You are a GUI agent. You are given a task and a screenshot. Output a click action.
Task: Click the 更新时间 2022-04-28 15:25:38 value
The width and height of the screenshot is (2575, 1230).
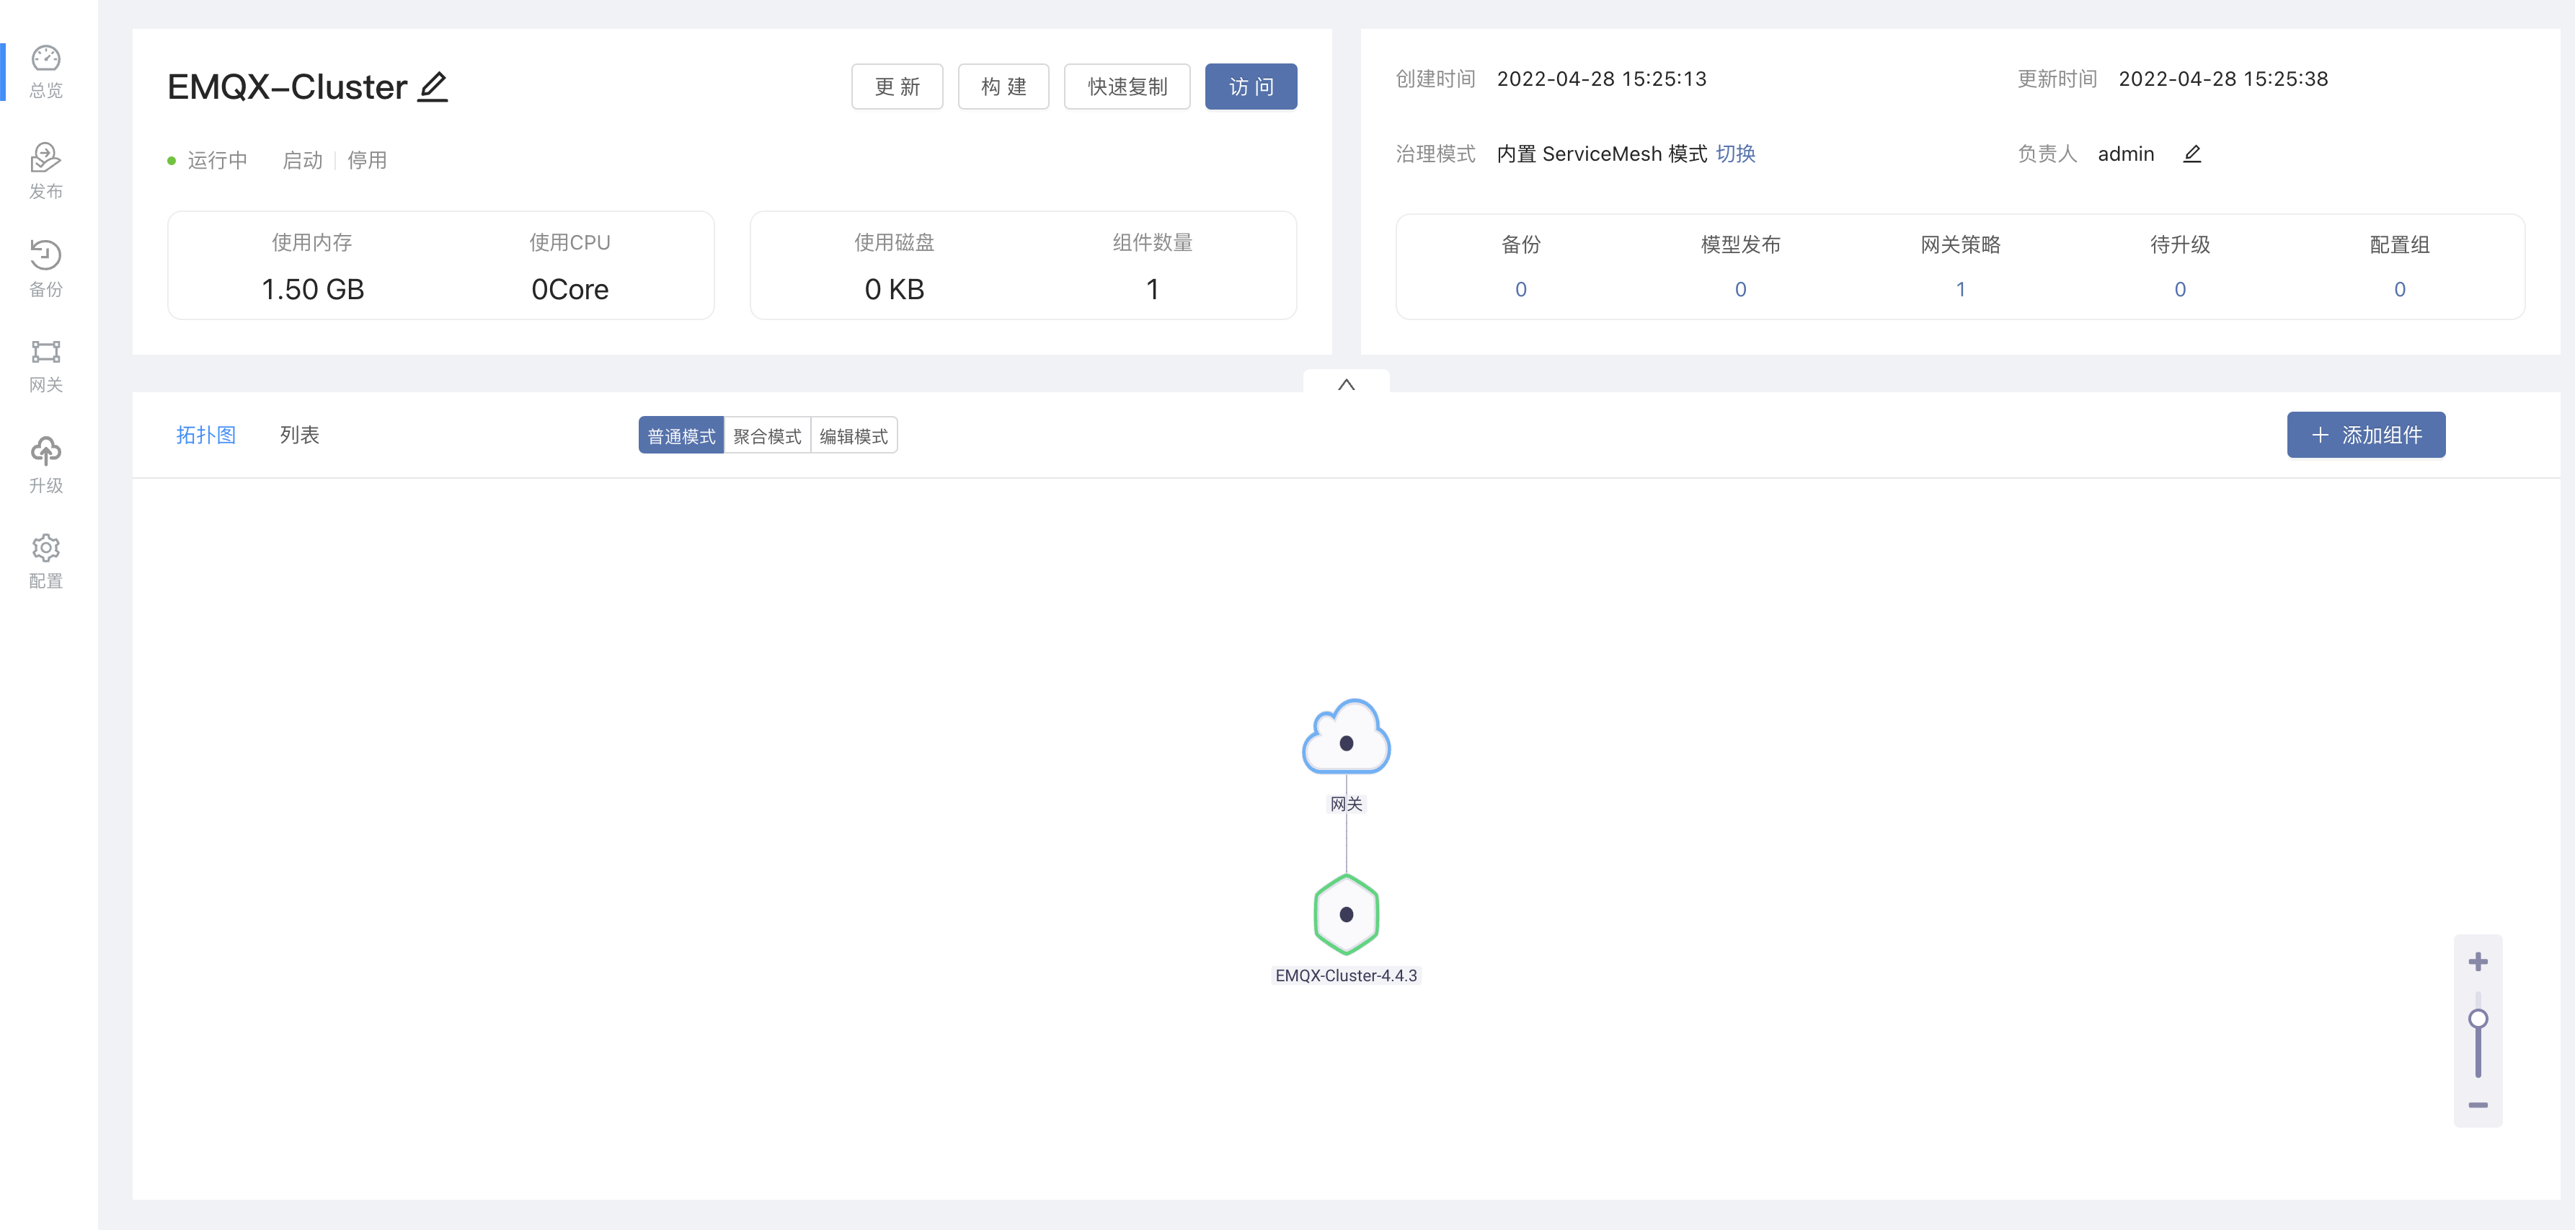pos(2223,79)
